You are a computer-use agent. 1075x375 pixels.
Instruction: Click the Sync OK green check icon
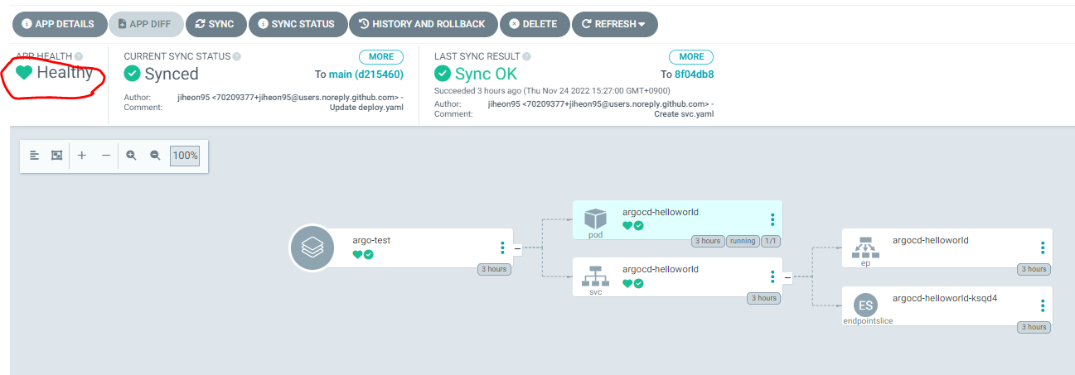click(443, 74)
